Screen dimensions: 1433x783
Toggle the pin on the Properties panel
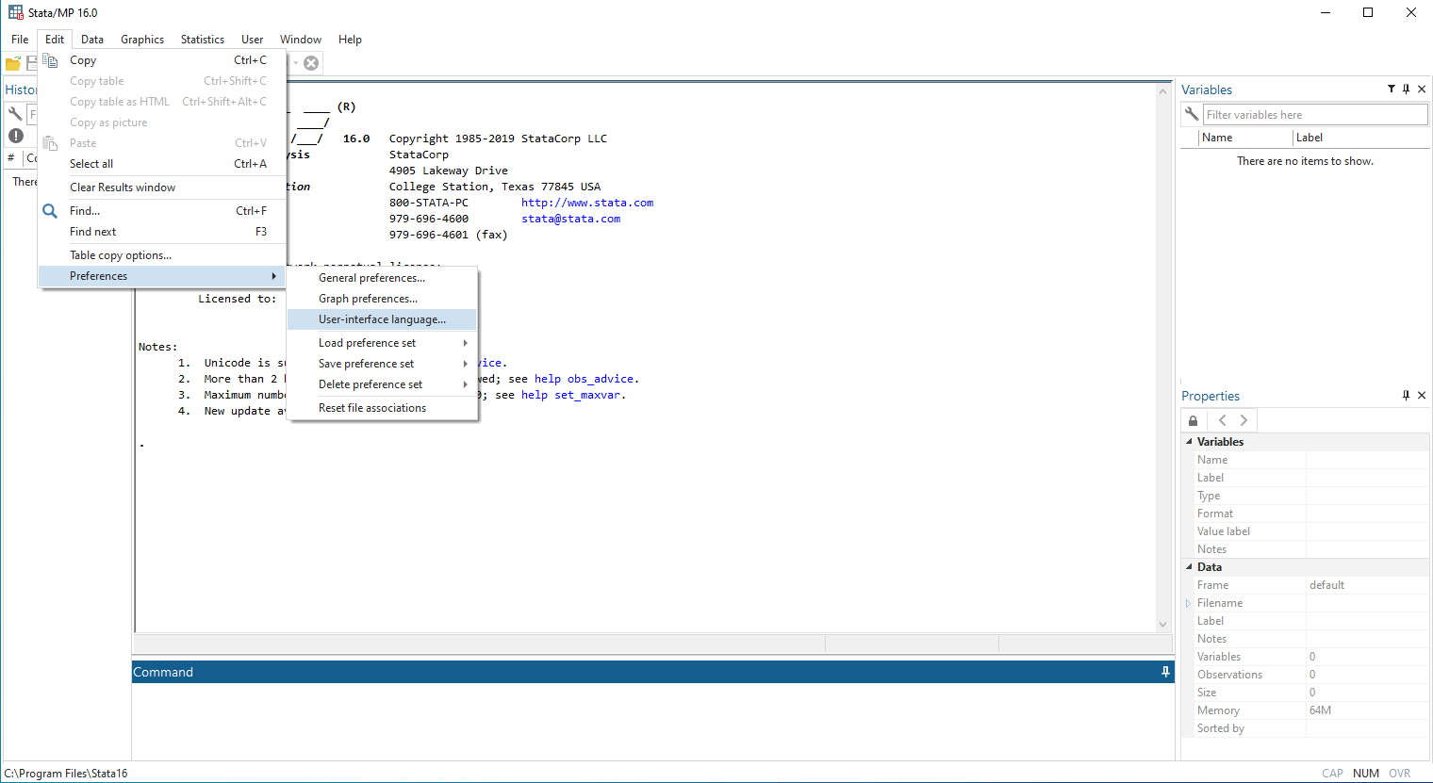pos(1406,396)
